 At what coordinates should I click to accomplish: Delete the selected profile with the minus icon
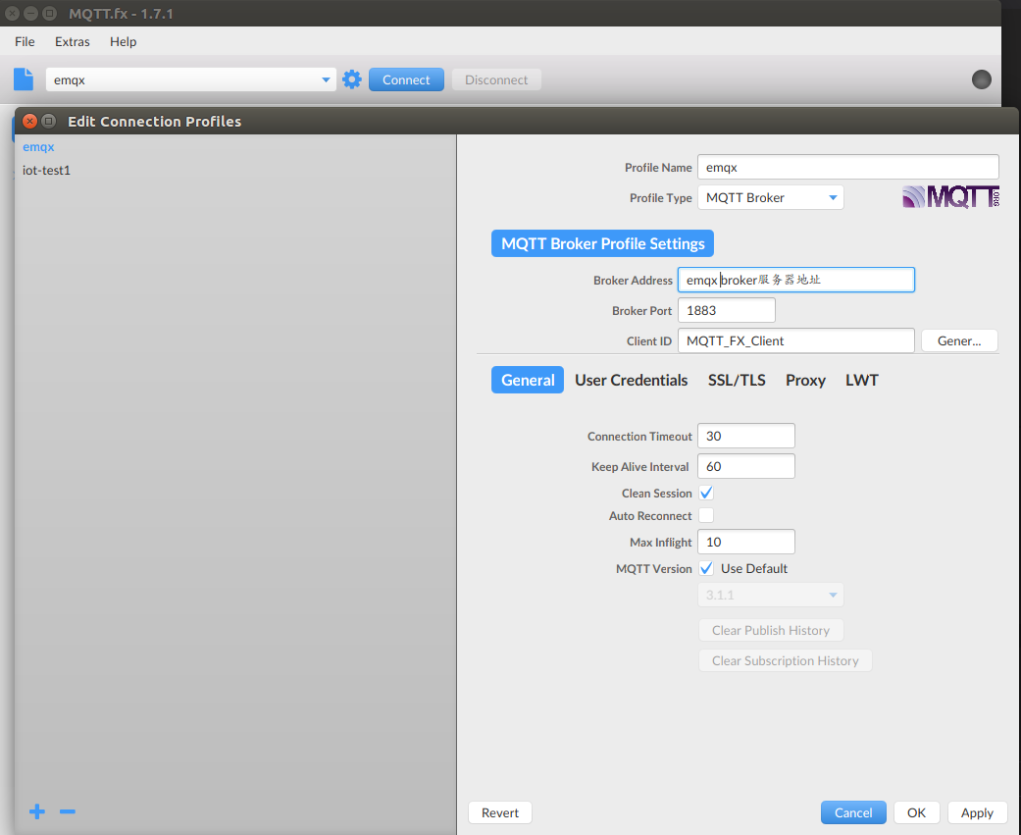[67, 811]
